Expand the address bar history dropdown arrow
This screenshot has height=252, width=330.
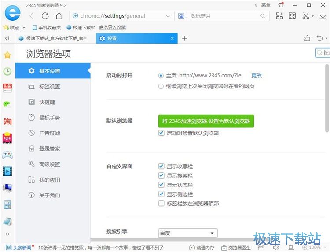coord(168,16)
